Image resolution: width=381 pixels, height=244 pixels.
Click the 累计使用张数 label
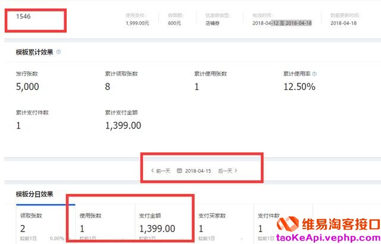(211, 74)
